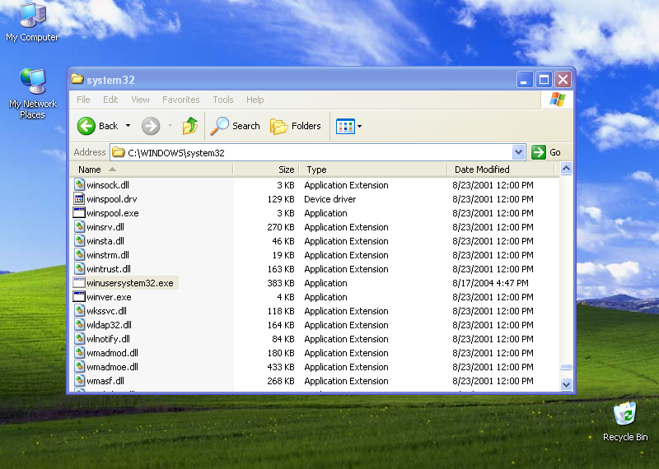This screenshot has height=469, width=659.
Task: Click the Device driver type cell
Action: click(x=330, y=199)
